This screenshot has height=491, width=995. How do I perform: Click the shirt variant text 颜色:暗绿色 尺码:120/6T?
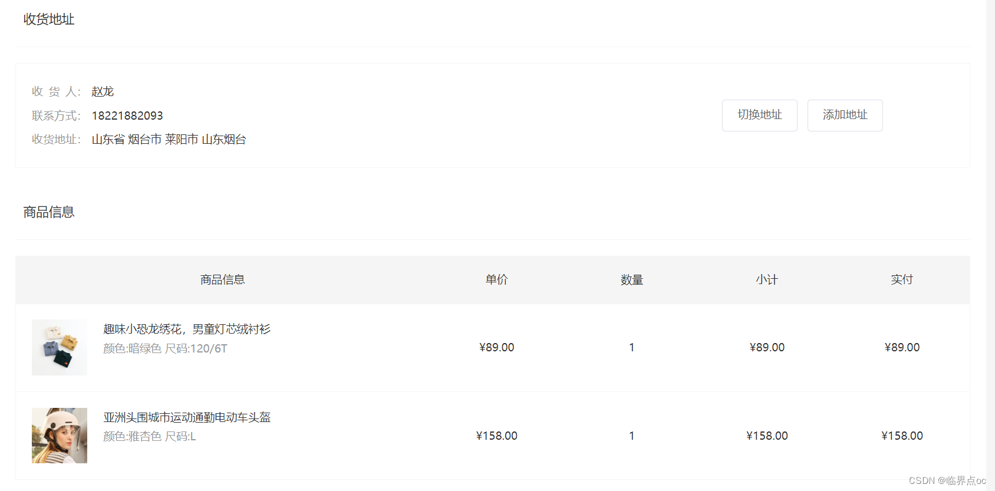tap(165, 348)
